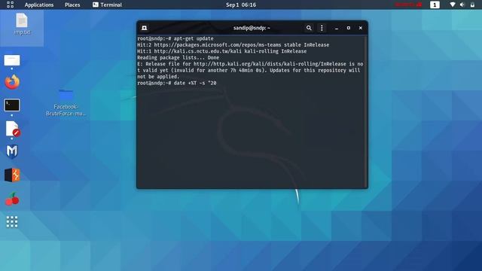Open the terminal dock icon
The image size is (482, 271).
(x=12, y=105)
